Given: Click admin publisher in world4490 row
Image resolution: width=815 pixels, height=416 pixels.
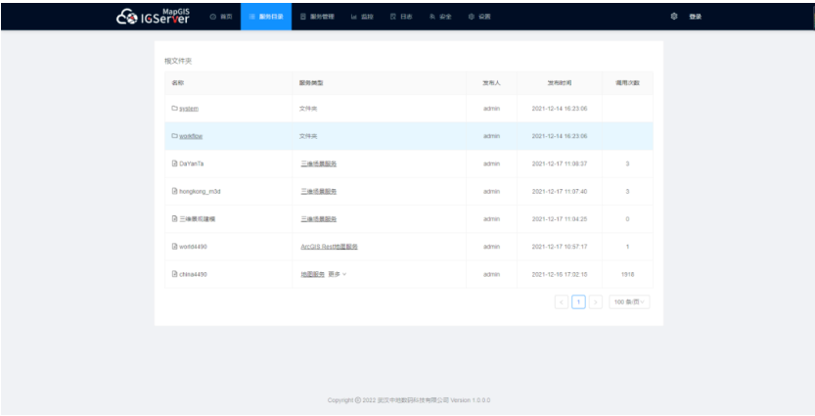Looking at the screenshot, I should pyautogui.click(x=491, y=247).
